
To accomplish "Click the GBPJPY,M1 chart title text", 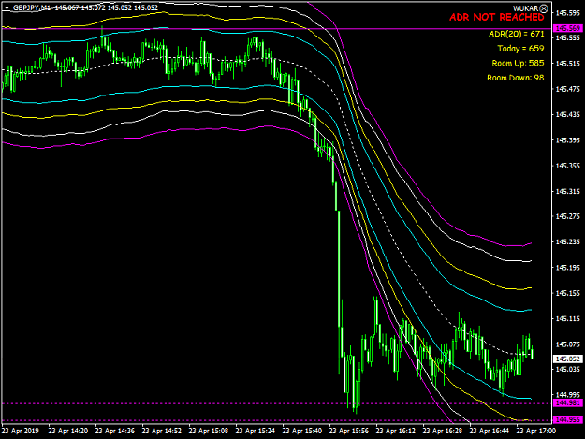I will 32,7.
